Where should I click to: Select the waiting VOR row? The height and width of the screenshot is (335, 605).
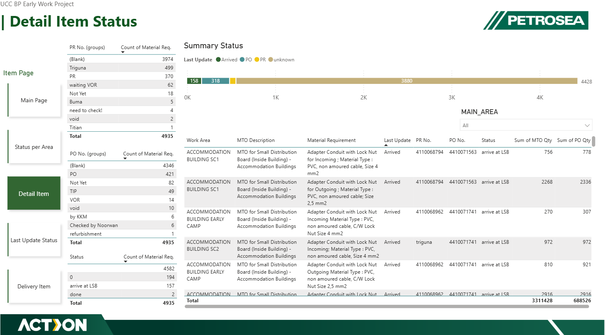[x=122, y=85]
